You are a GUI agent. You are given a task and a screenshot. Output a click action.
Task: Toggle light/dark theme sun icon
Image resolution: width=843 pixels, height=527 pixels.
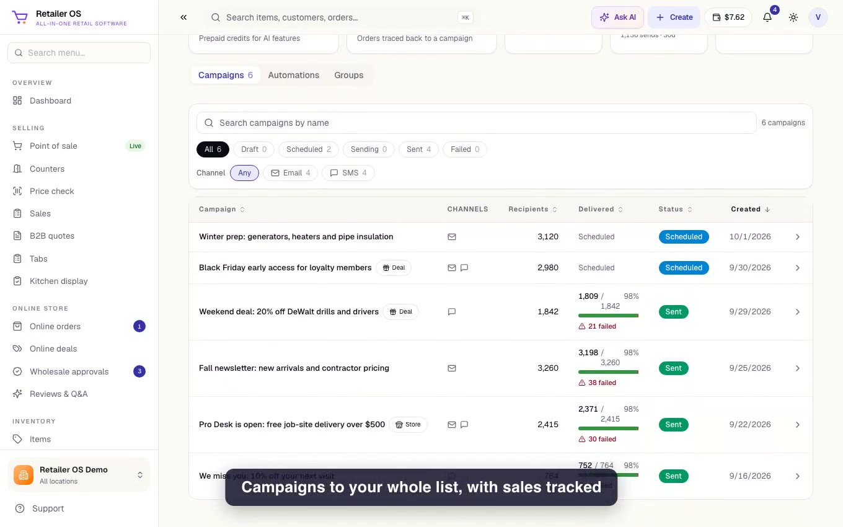(x=793, y=17)
